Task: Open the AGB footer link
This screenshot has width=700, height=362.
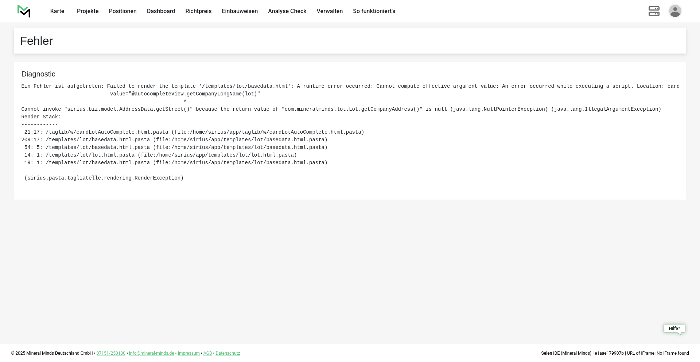Action: 207,353
